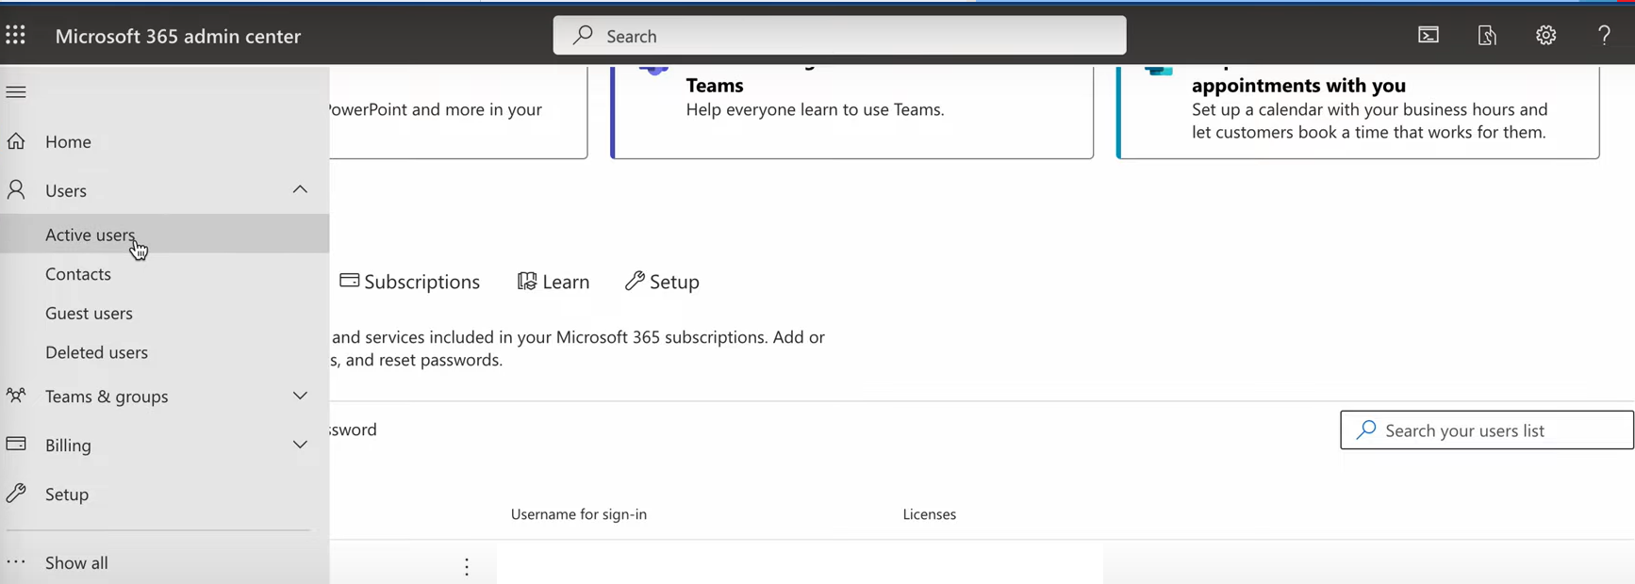Open the three-dot more actions menu

467,566
